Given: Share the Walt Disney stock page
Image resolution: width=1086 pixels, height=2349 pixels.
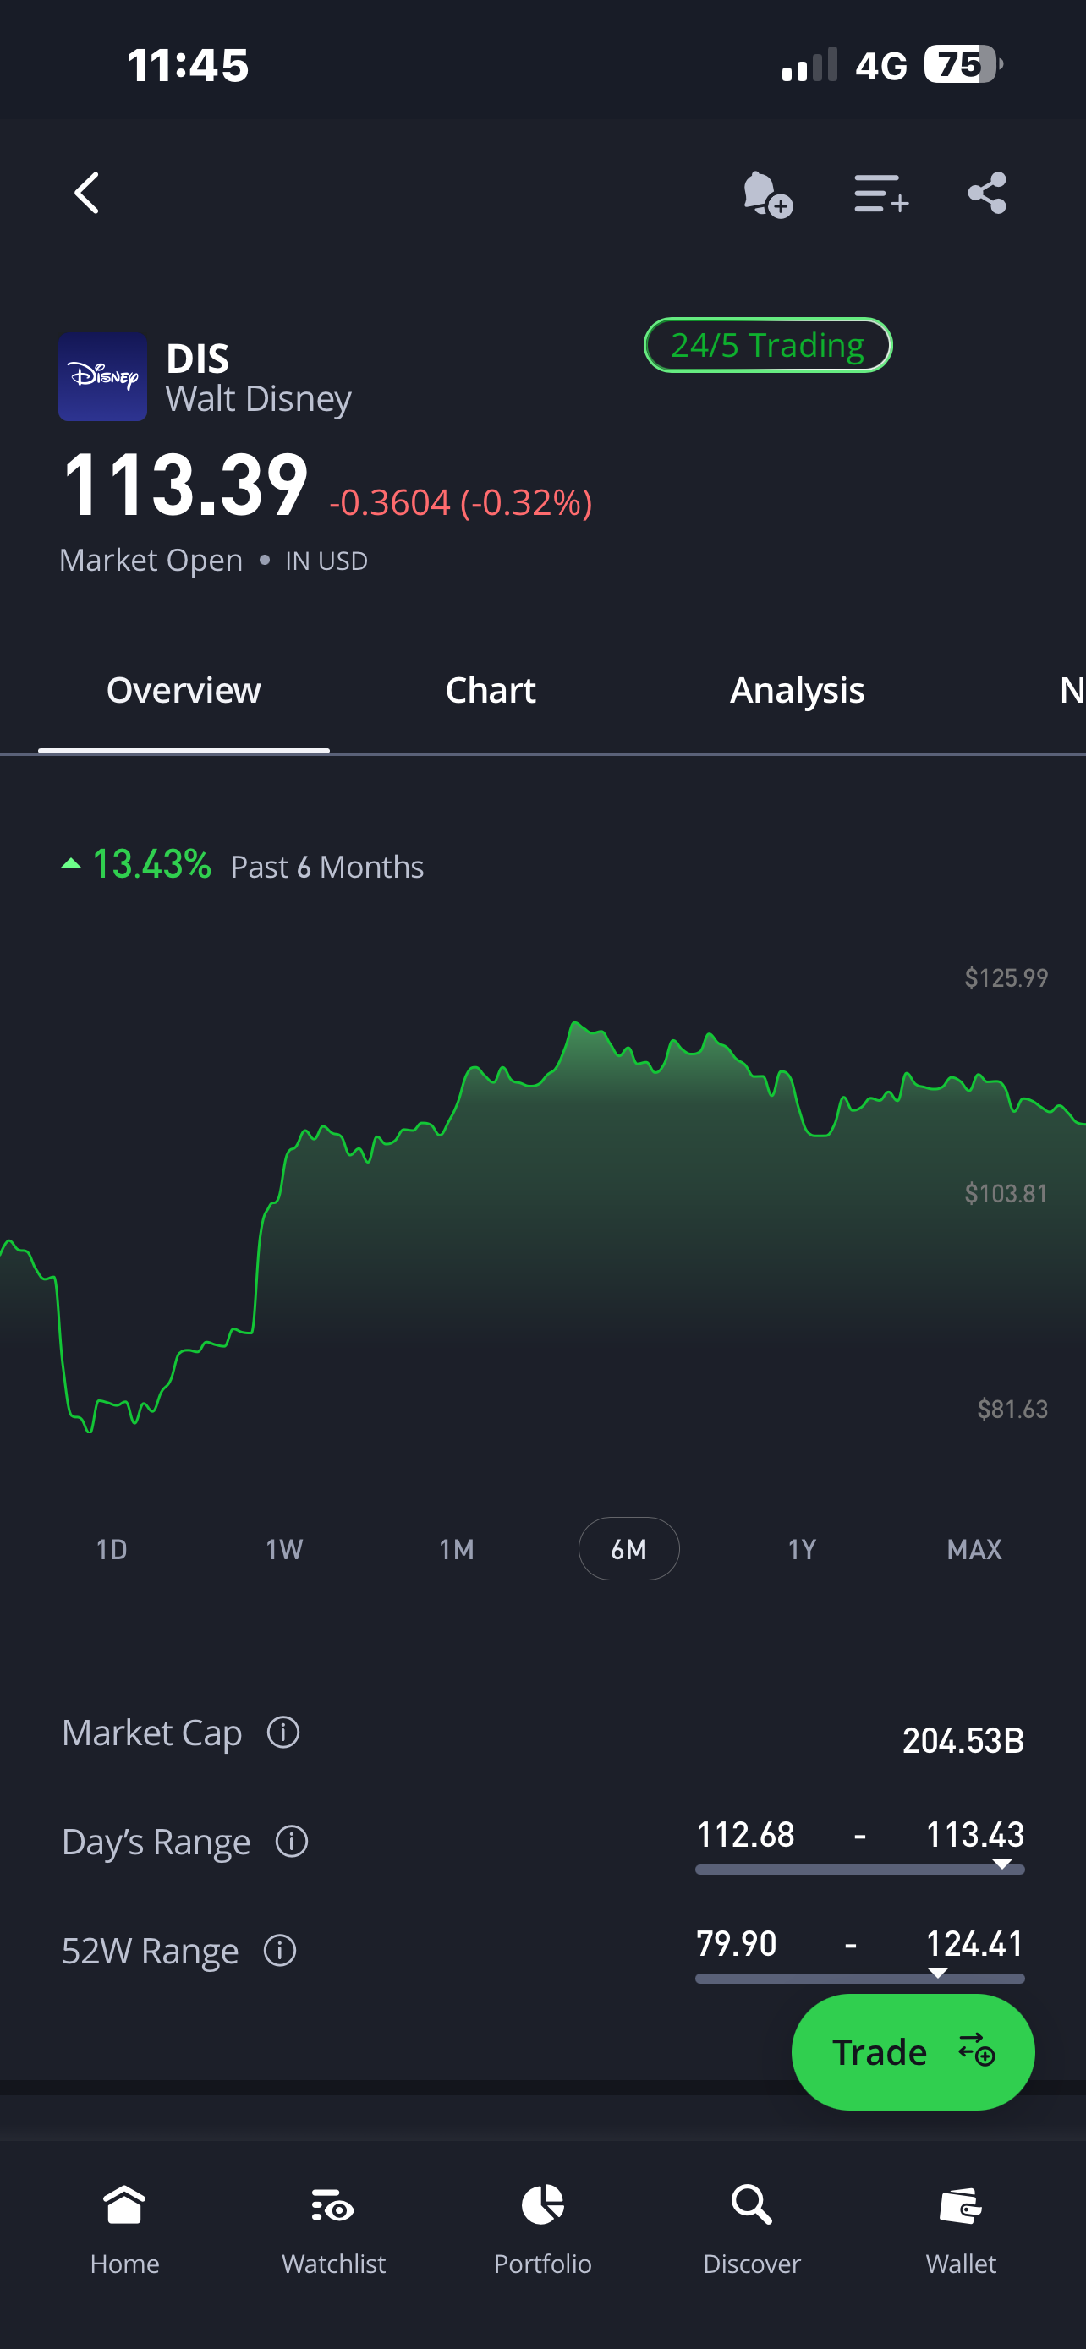Looking at the screenshot, I should tap(986, 194).
